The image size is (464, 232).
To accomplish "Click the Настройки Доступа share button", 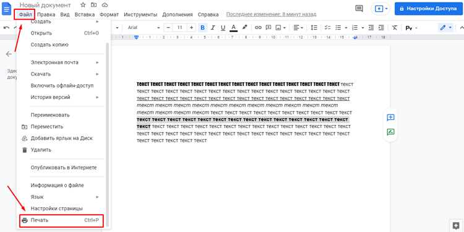I will pyautogui.click(x=428, y=9).
